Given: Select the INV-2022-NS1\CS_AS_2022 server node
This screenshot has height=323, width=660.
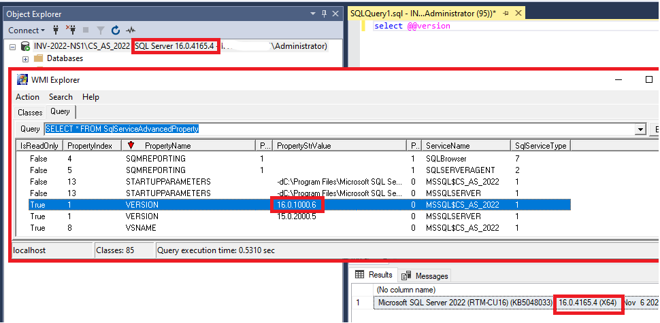Looking at the screenshot, I should tap(180, 46).
